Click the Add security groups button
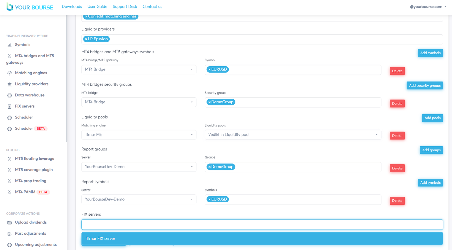The width and height of the screenshot is (452, 250). click(x=425, y=86)
